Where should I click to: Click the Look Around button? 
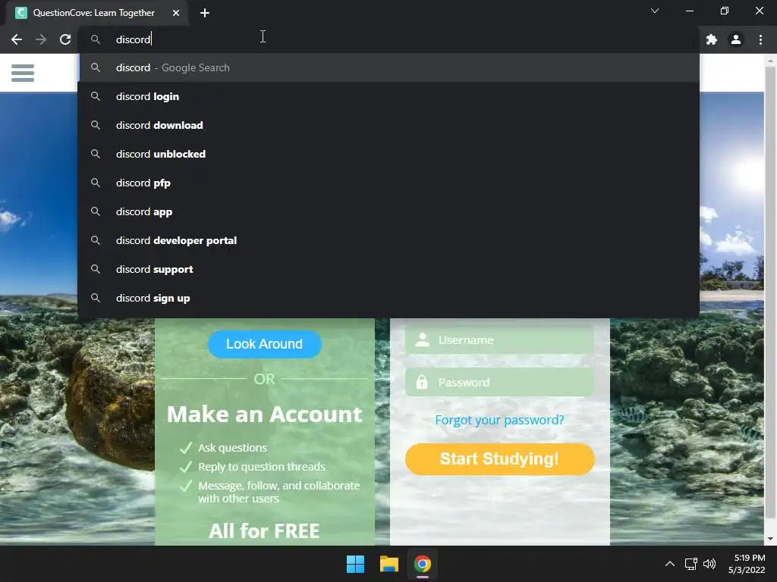pos(264,344)
